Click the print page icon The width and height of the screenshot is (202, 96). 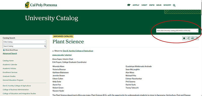[192, 38]
